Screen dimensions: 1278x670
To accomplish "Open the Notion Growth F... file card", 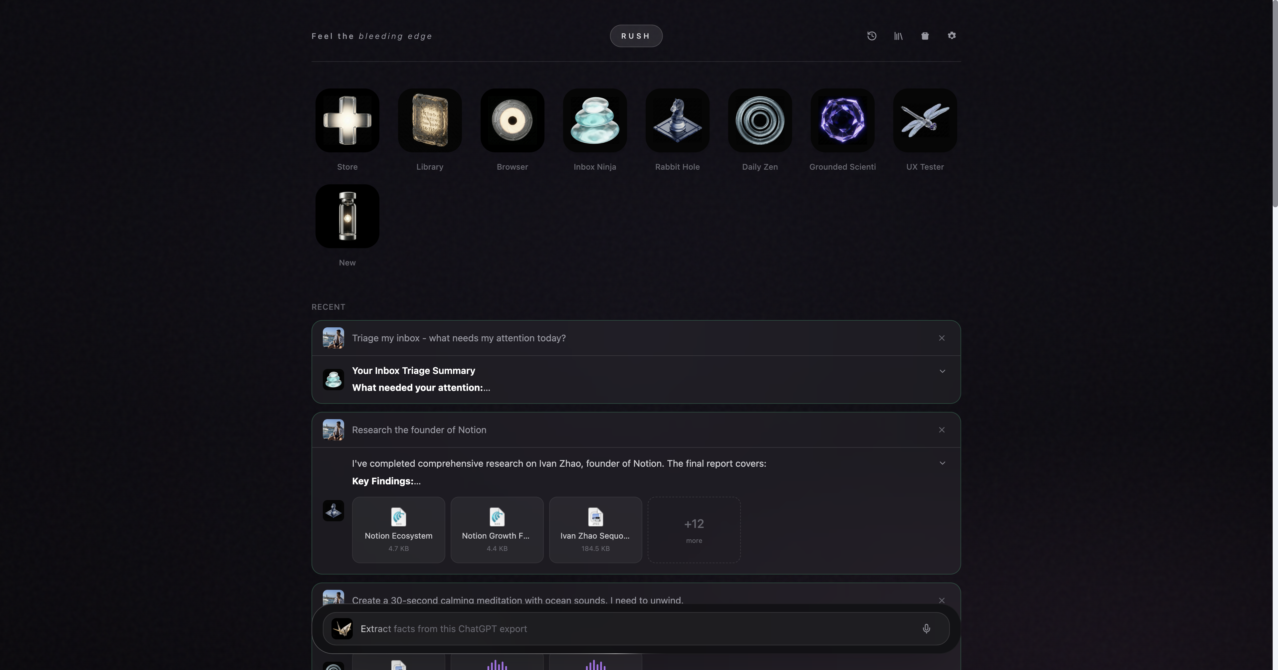I will (497, 530).
